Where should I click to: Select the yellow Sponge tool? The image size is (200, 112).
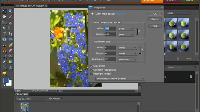pyautogui.click(x=4, y=73)
